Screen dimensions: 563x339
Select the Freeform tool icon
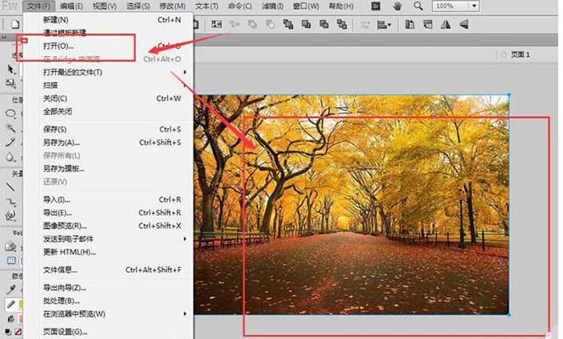coord(10,215)
